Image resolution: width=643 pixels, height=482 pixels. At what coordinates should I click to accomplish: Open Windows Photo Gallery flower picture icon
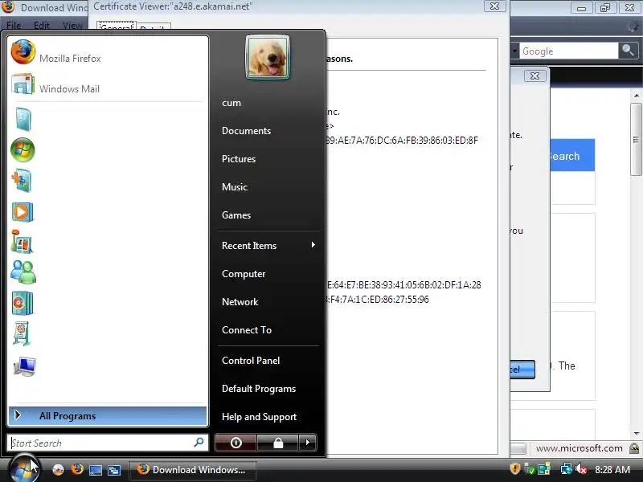[x=23, y=242]
